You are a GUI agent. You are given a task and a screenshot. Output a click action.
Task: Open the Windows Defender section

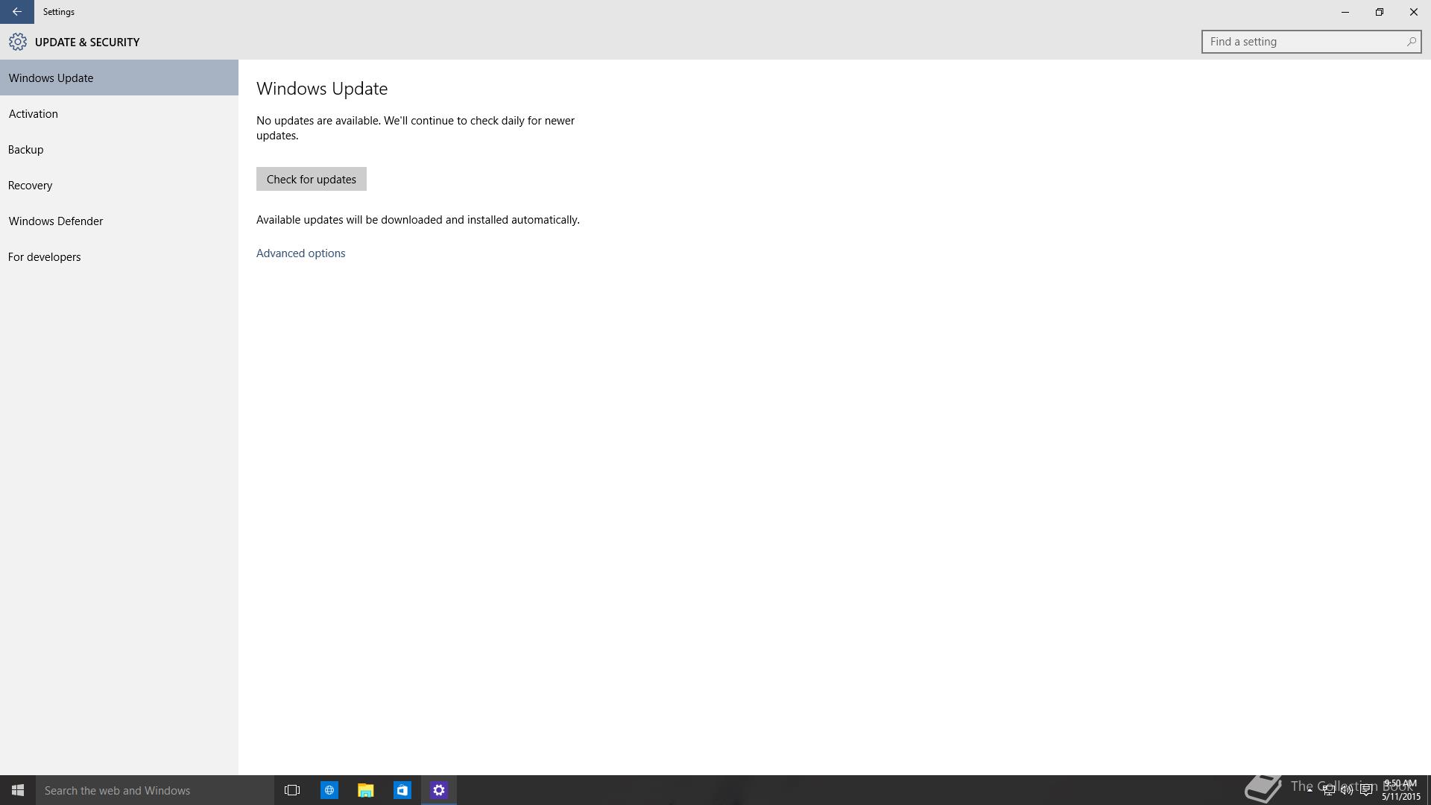pyautogui.click(x=119, y=221)
